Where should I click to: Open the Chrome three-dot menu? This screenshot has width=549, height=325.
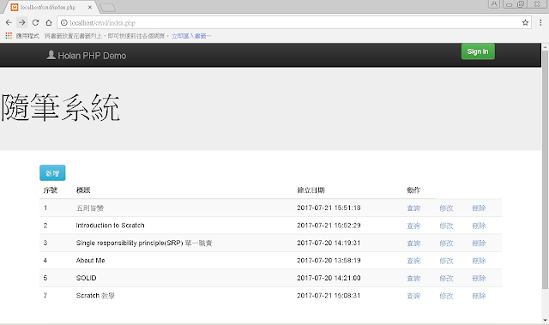tap(540, 23)
